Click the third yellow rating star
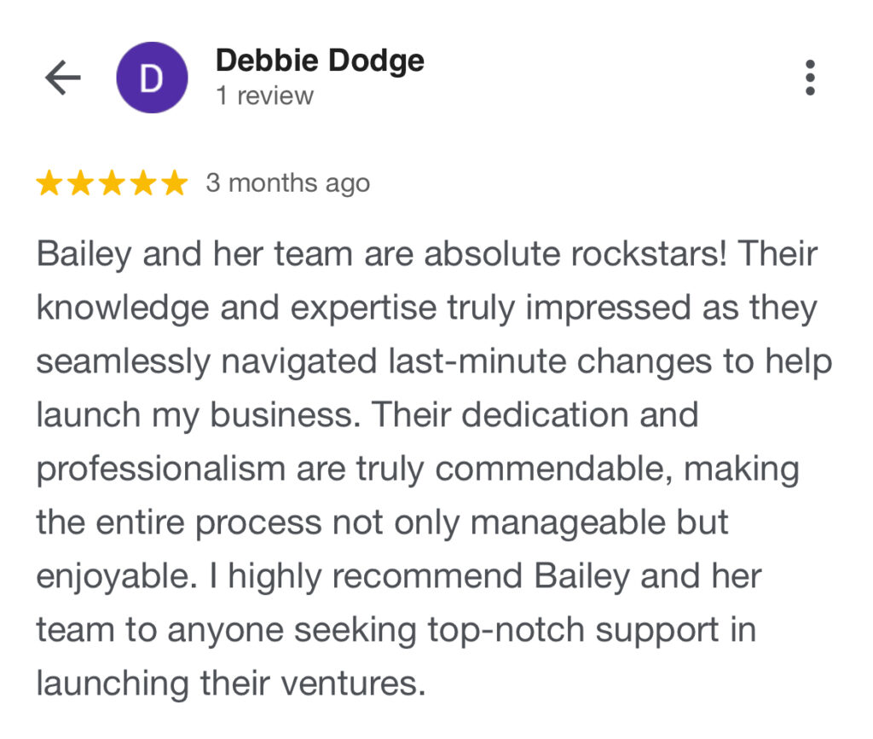 click(x=112, y=183)
